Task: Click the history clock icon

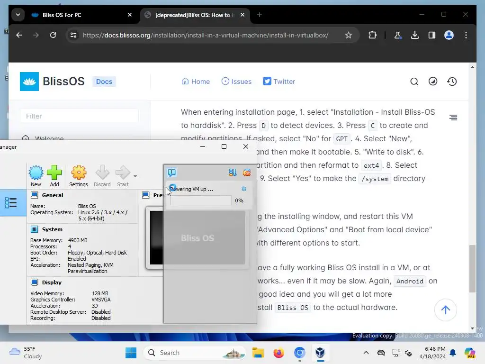Action: tap(452, 82)
